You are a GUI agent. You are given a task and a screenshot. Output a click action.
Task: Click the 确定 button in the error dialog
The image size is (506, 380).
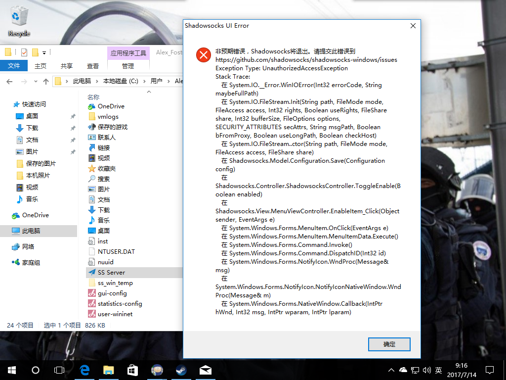[x=389, y=344]
